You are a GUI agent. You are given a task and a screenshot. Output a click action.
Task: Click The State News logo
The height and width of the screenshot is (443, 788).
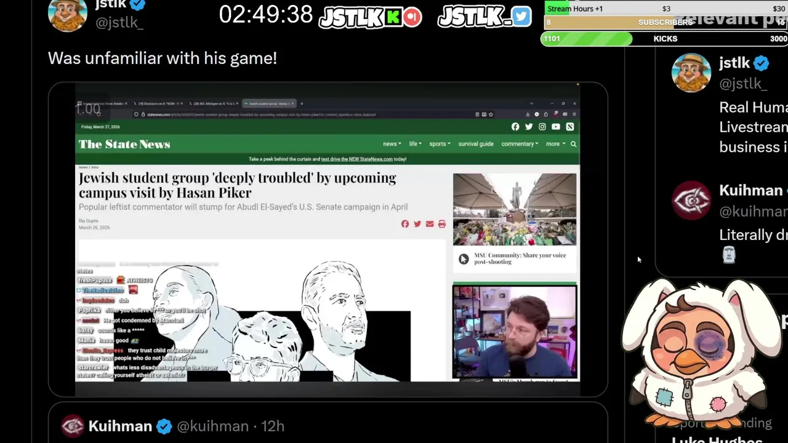click(124, 144)
